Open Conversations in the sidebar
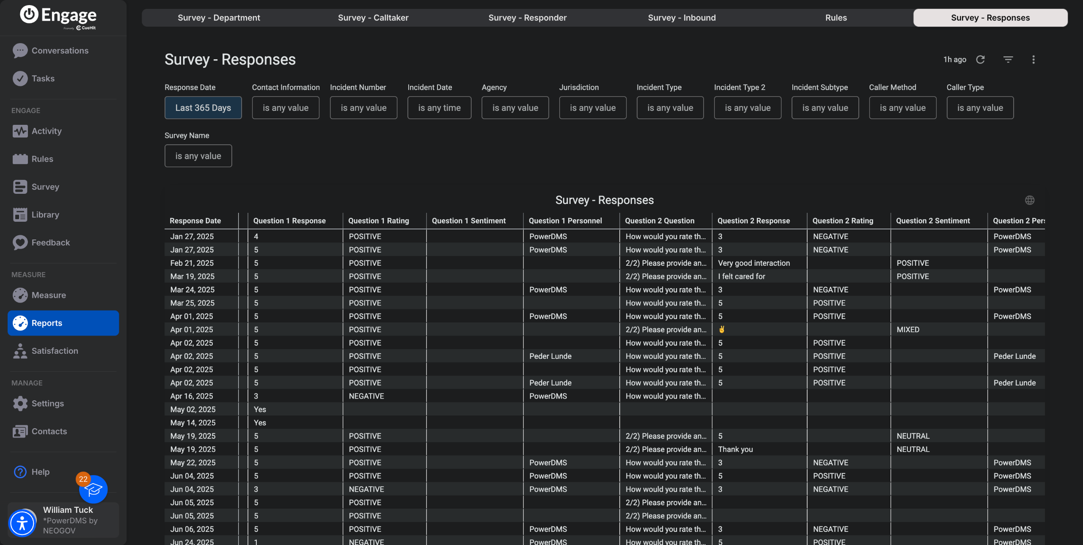 [60, 51]
